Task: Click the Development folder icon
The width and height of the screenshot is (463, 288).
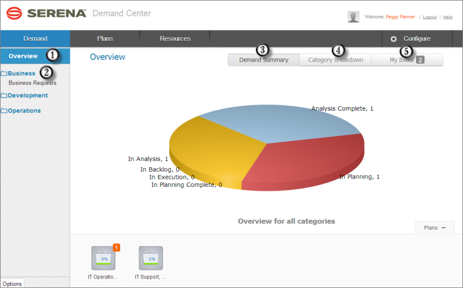Action: [4, 95]
